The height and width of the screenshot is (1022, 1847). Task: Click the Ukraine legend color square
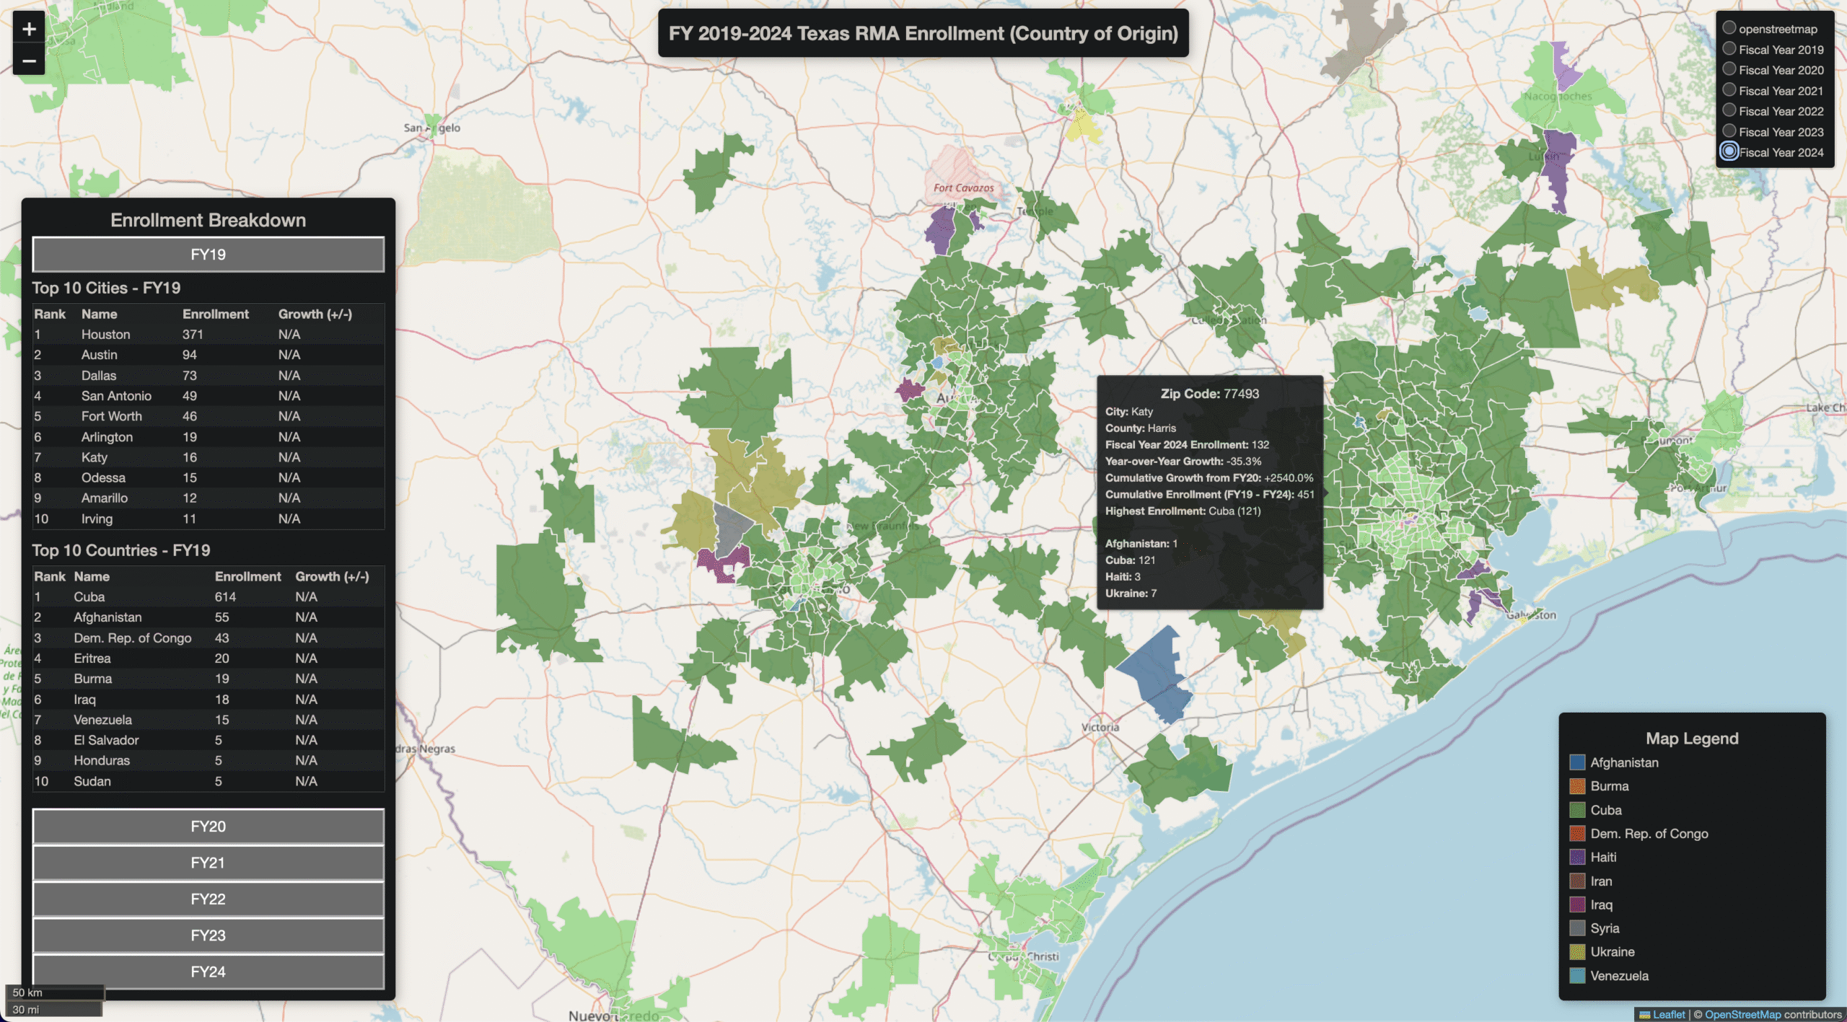point(1577,952)
